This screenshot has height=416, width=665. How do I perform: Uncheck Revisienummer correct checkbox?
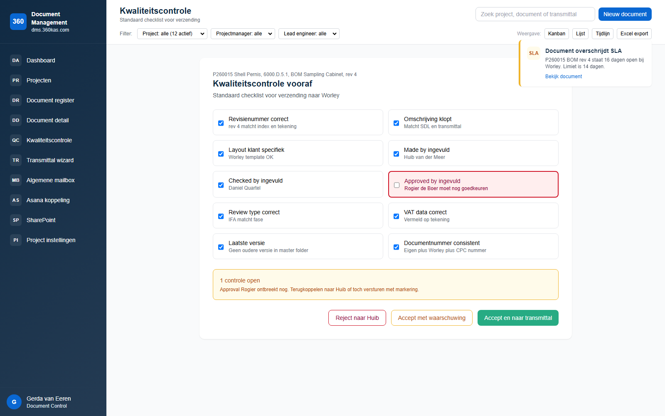(221, 123)
